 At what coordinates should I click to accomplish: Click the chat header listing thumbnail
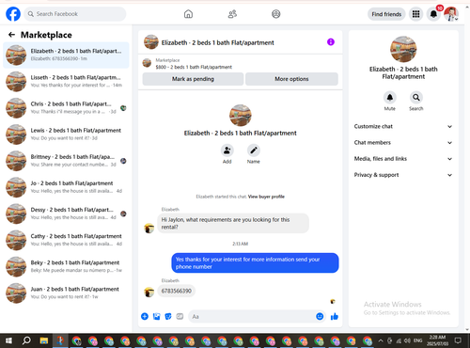tap(151, 42)
